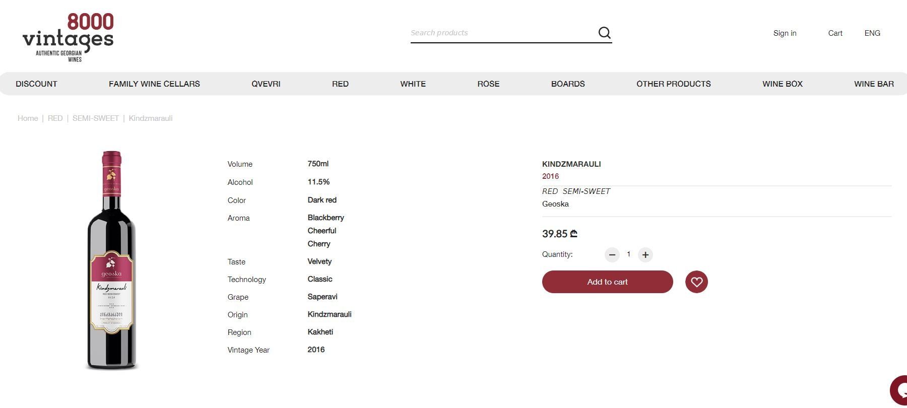Click the Kindzmarauli wine bottle image

pyautogui.click(x=111, y=260)
